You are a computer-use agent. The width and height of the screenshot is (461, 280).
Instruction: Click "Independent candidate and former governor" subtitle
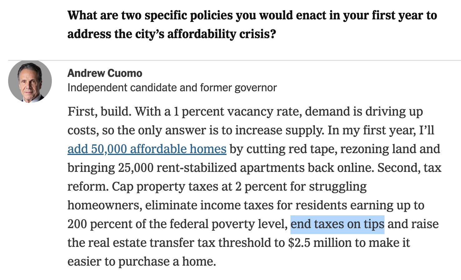pos(172,88)
